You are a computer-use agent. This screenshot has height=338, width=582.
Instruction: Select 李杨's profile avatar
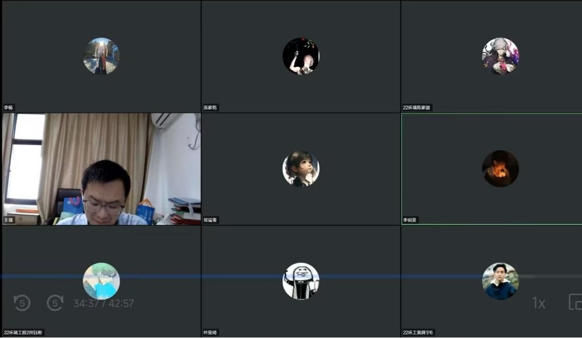pos(101,56)
